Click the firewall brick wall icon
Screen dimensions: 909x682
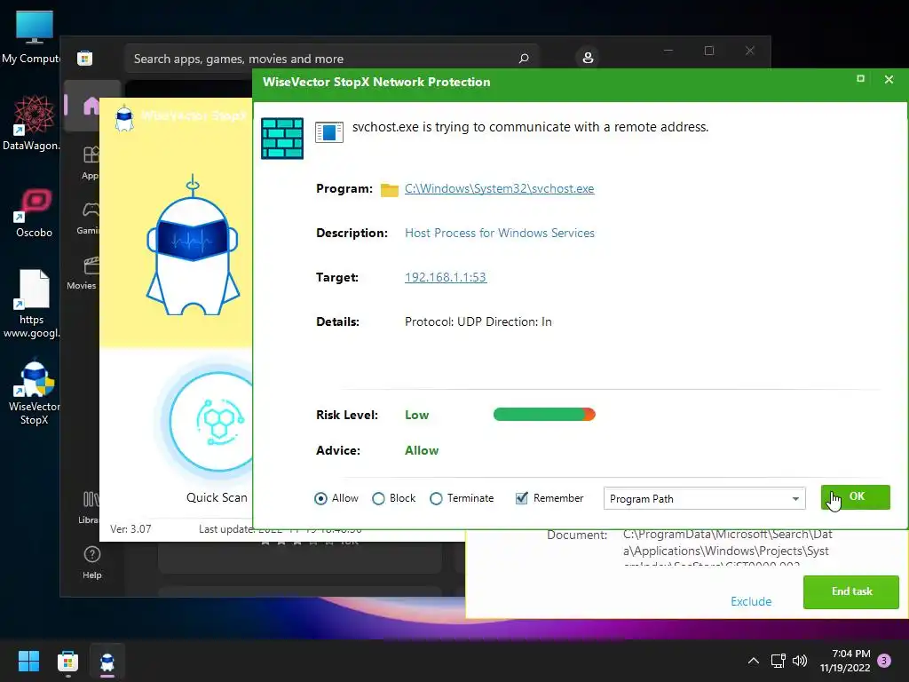[x=282, y=138]
